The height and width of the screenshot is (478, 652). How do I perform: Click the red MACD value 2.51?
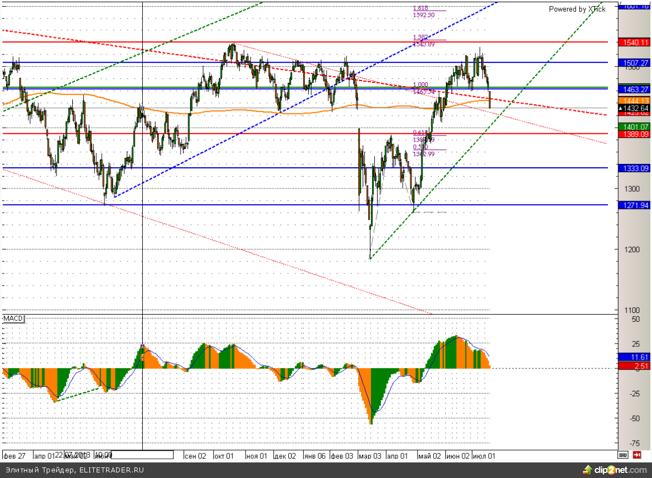point(634,366)
